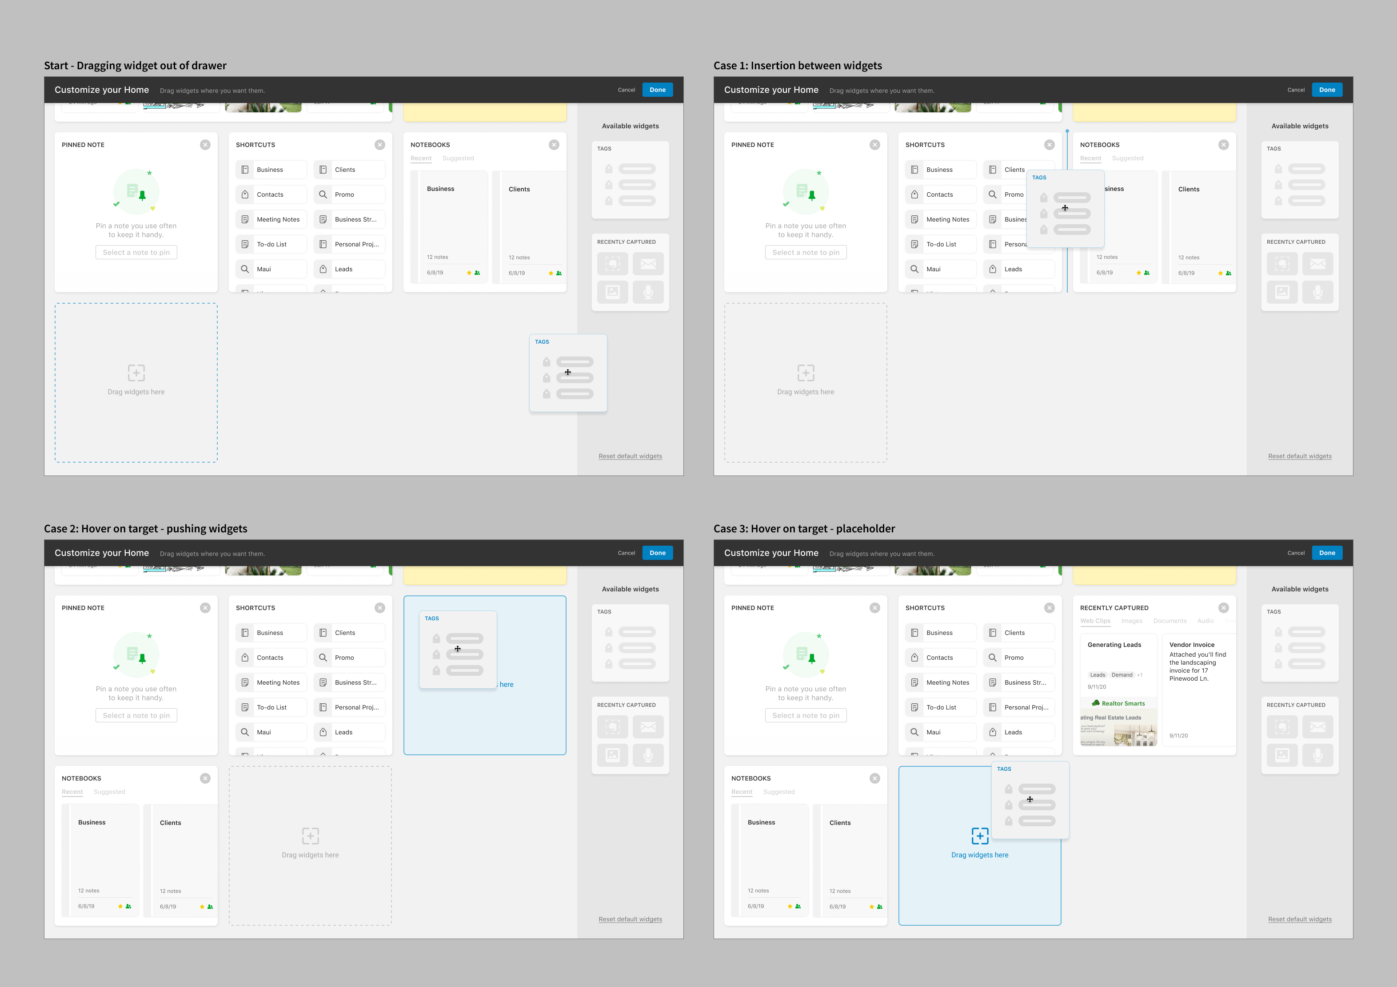The width and height of the screenshot is (1397, 987).
Task: Remove the Notebooks widget in Case 3
Action: pyautogui.click(x=875, y=778)
